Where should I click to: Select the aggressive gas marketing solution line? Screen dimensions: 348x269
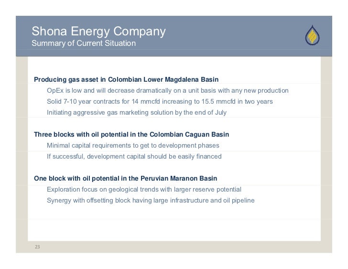(137, 112)
